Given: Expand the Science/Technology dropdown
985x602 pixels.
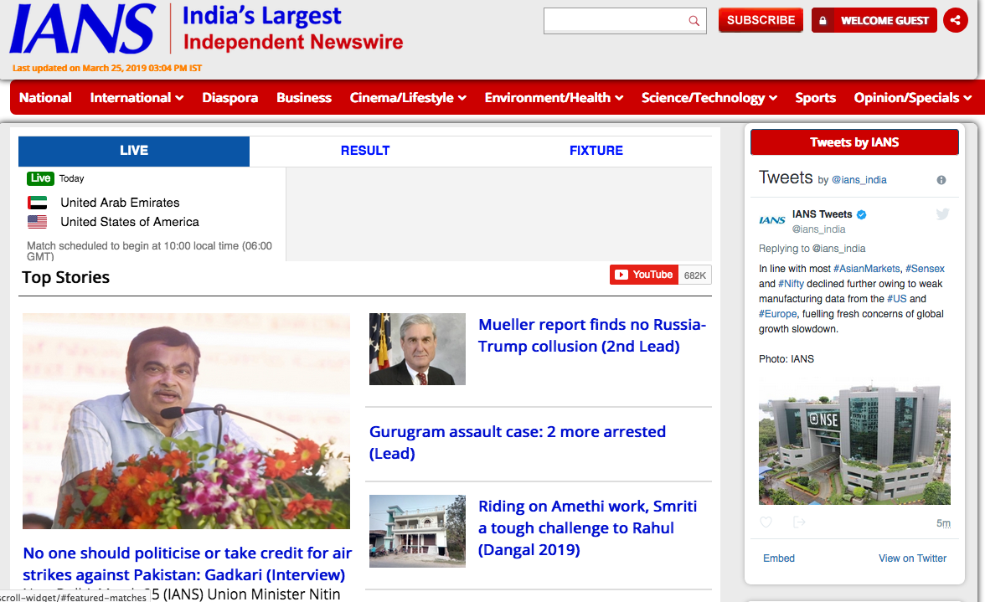Looking at the screenshot, I should pos(709,97).
